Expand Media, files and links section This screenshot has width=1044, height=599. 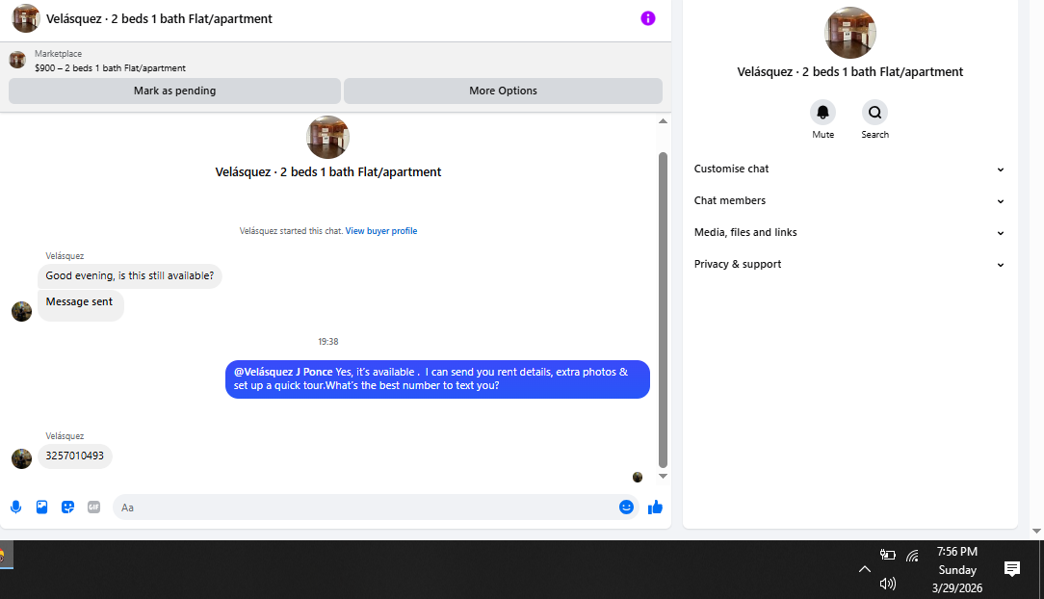point(848,232)
